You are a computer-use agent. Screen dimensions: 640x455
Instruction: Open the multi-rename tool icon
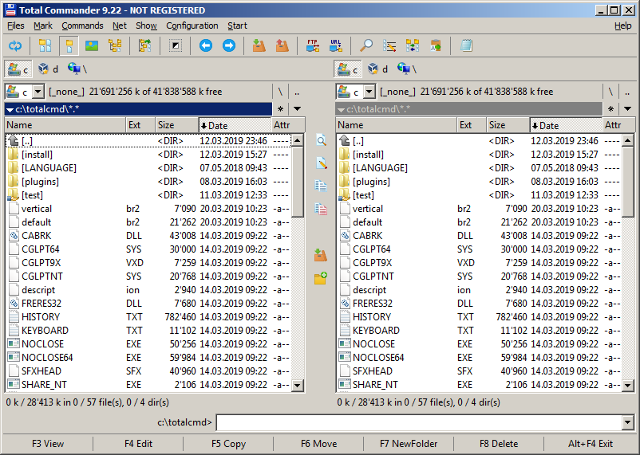389,45
